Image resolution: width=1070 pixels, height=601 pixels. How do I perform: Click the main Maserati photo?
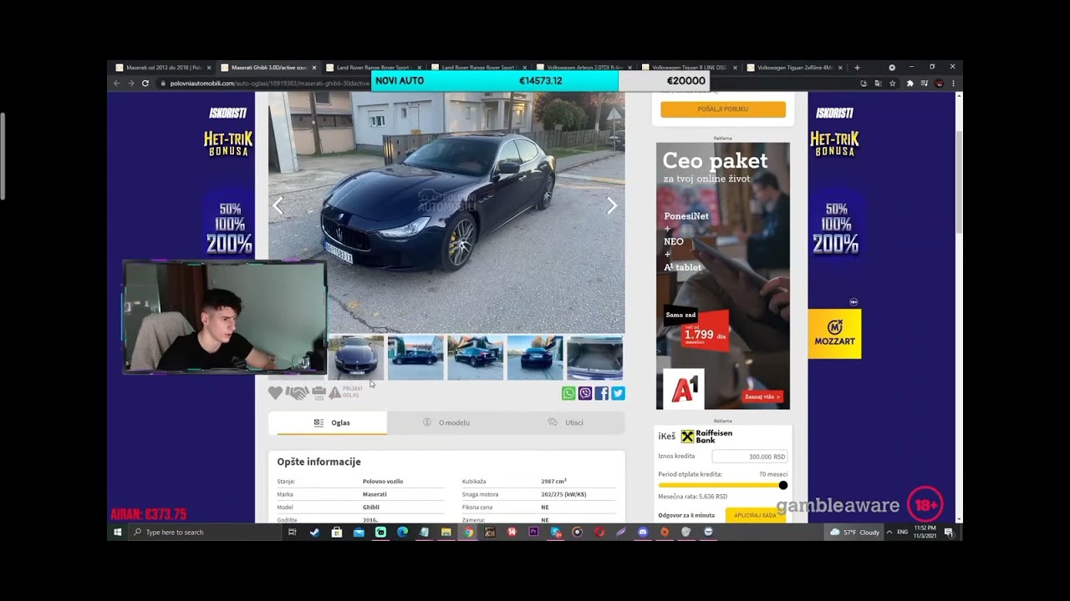click(446, 213)
